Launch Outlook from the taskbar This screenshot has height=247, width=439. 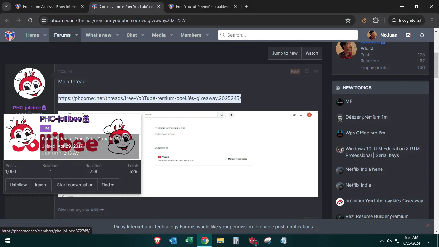tap(173, 241)
